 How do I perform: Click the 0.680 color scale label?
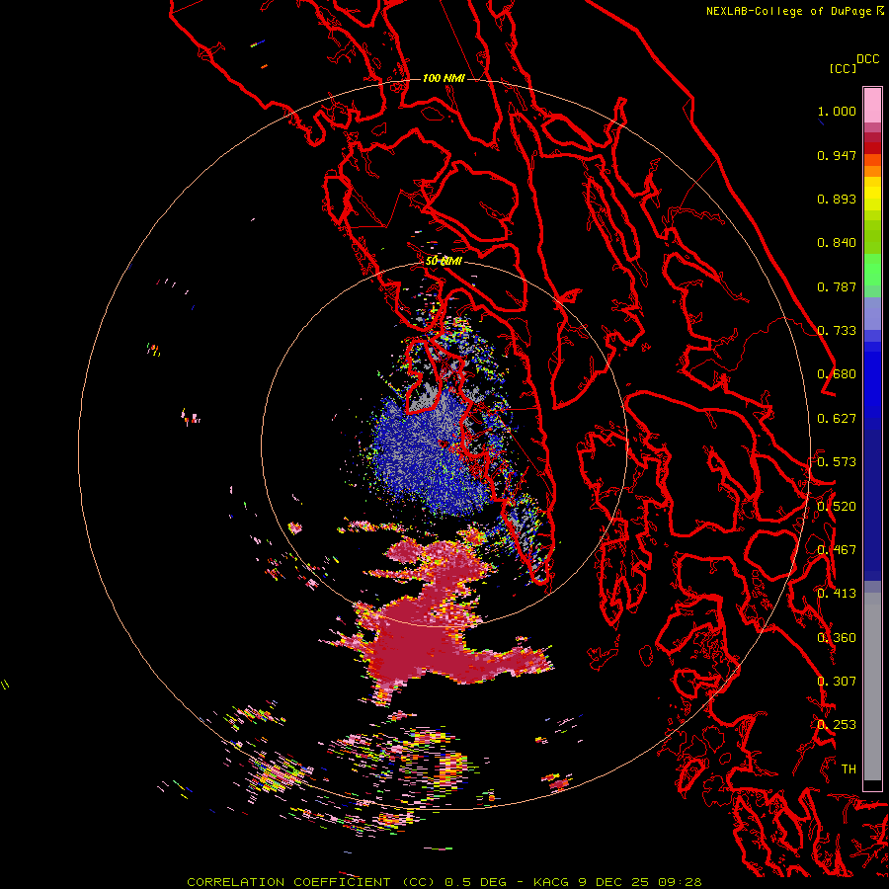tap(837, 374)
